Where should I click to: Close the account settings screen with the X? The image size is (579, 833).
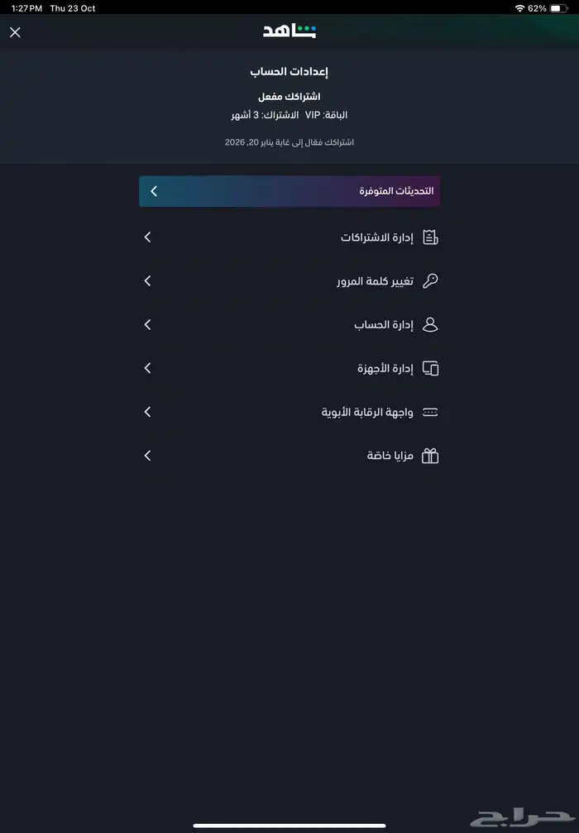15,32
